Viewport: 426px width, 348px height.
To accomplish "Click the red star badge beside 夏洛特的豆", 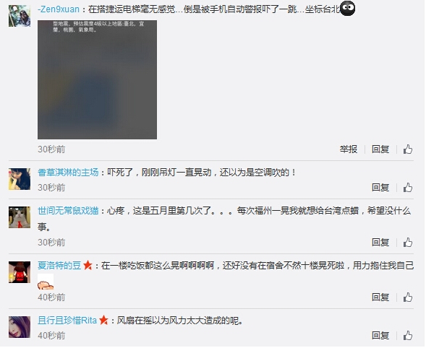I will tap(88, 265).
